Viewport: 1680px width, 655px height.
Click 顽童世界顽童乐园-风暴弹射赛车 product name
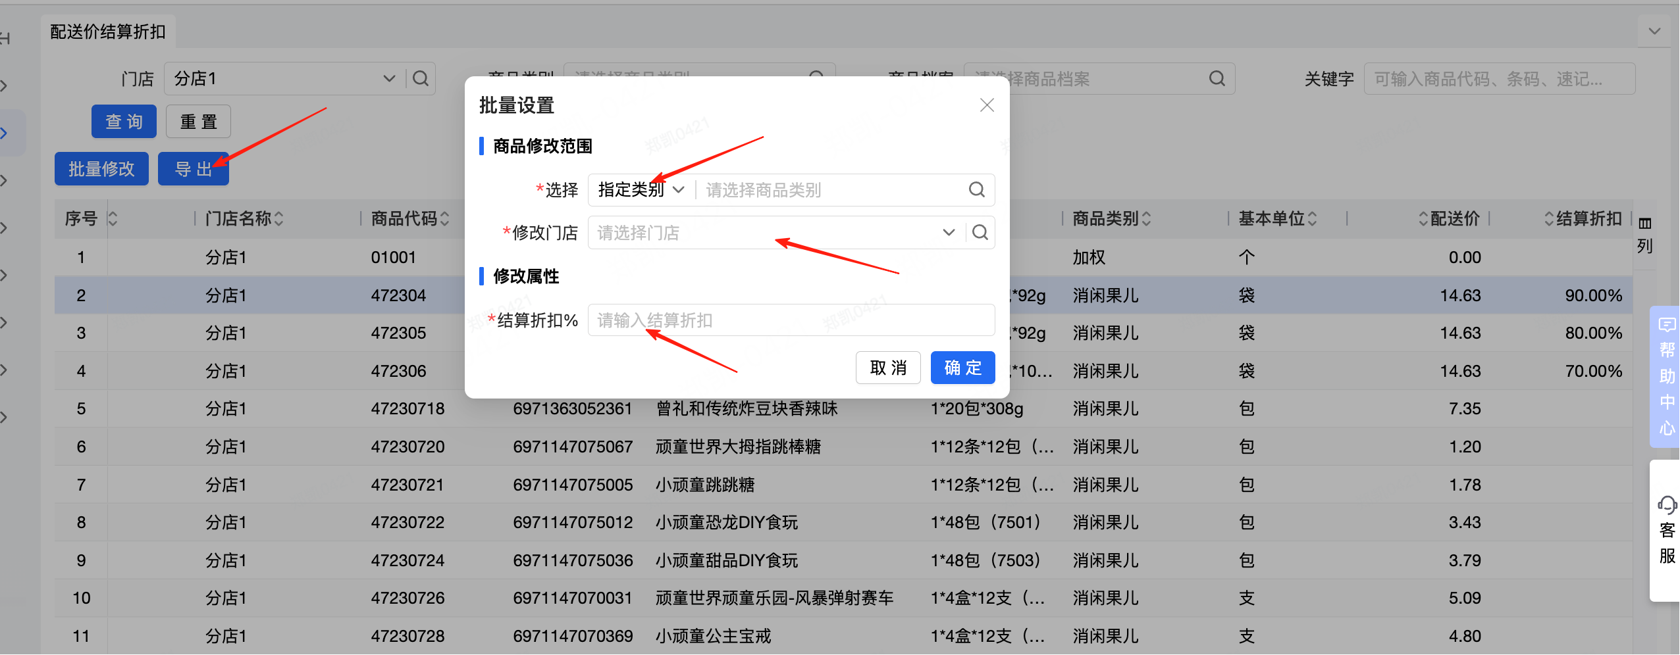click(x=774, y=598)
